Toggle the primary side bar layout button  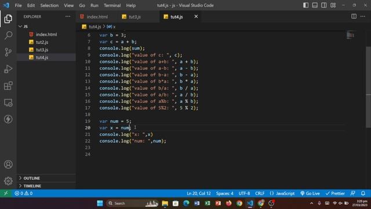tap(305, 5)
